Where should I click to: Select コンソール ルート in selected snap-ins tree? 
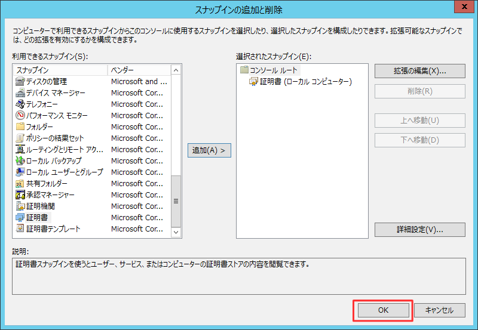[x=274, y=70]
